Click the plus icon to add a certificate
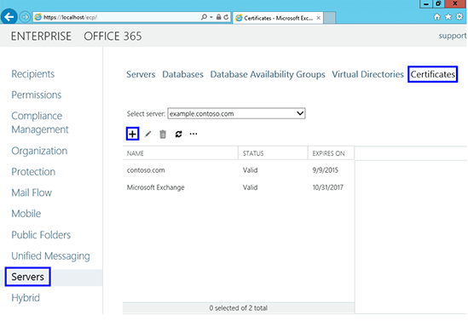 pos(132,134)
